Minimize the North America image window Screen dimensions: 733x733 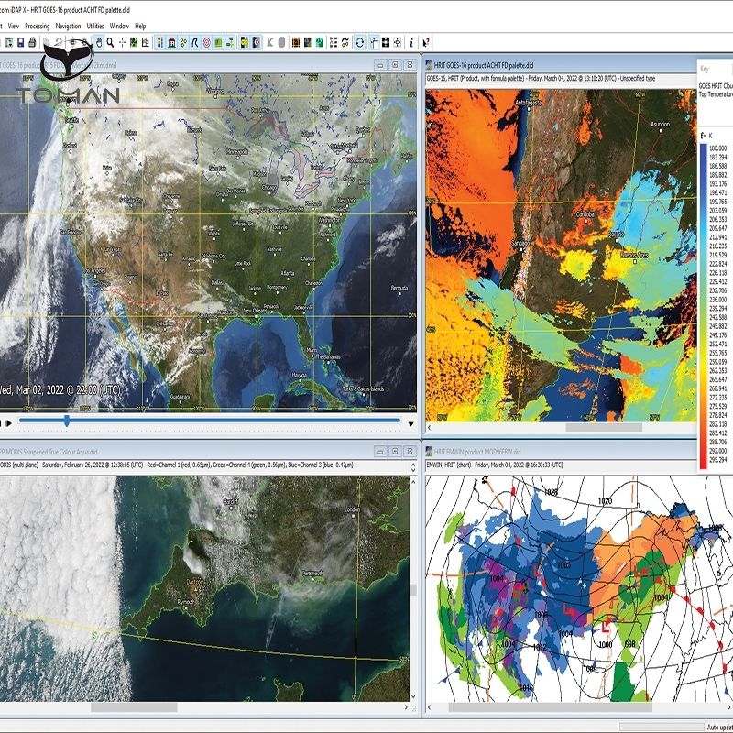coord(380,65)
